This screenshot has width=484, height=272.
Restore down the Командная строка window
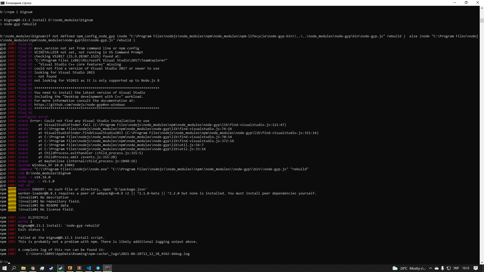pos(466,3)
